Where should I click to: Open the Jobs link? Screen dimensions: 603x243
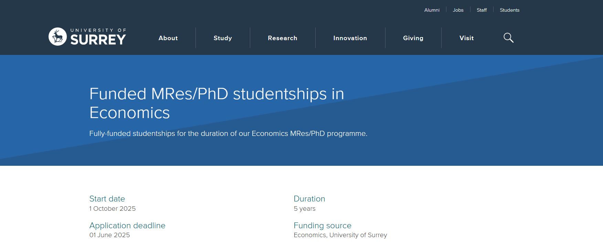pos(458,10)
